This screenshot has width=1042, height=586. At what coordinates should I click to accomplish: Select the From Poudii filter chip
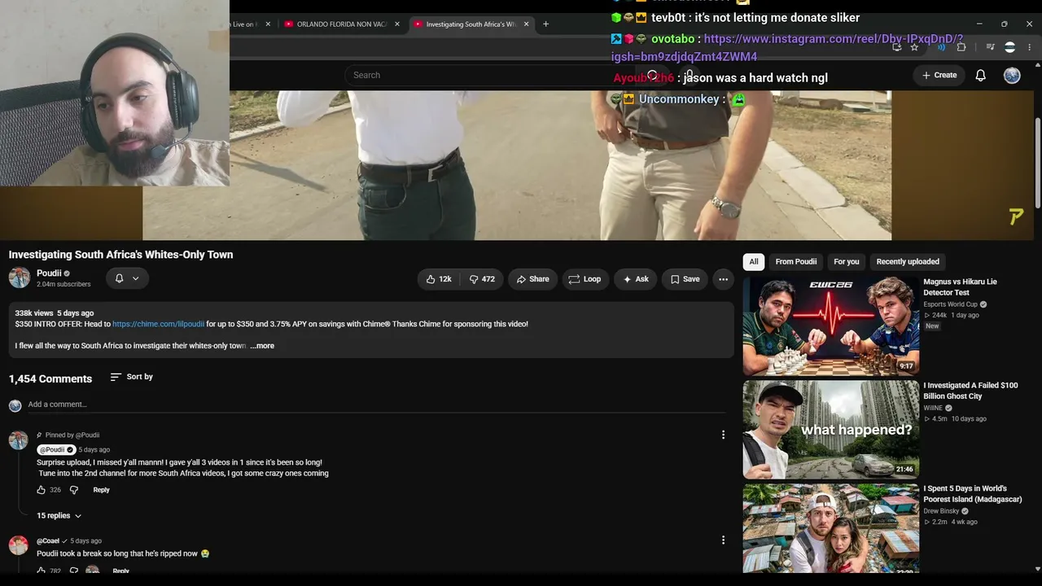click(796, 262)
